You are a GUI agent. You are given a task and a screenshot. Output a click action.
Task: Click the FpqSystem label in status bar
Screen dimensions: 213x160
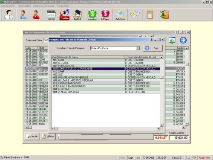[x=204, y=157]
